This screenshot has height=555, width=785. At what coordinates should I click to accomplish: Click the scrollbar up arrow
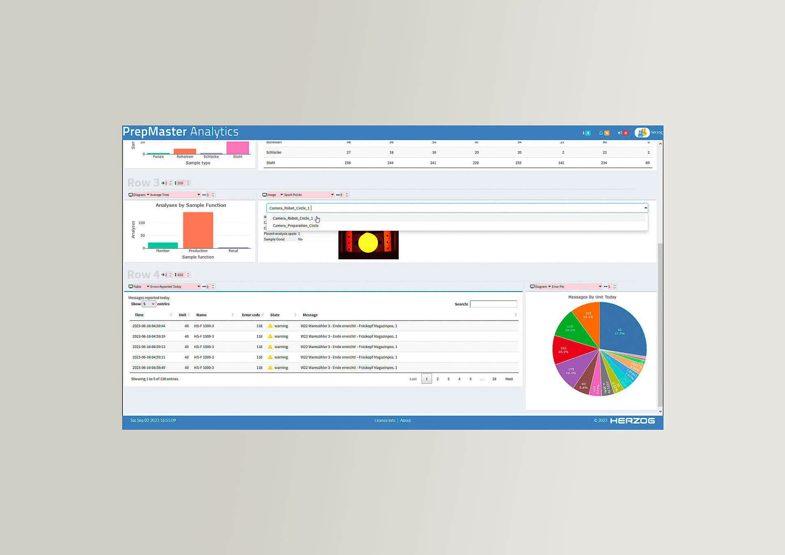coord(660,144)
